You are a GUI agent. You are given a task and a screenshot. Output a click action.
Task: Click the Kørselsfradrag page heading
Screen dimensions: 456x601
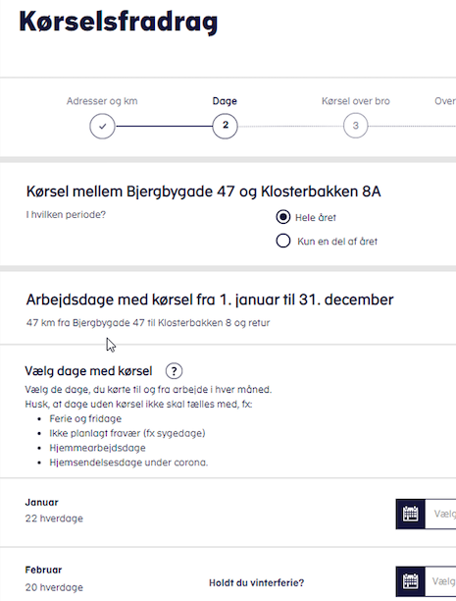point(119,22)
